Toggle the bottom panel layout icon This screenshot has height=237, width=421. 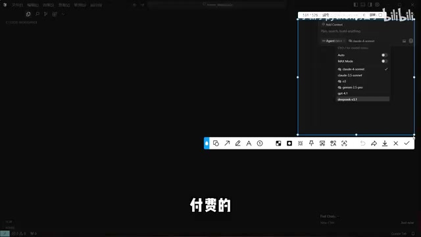coord(362,5)
